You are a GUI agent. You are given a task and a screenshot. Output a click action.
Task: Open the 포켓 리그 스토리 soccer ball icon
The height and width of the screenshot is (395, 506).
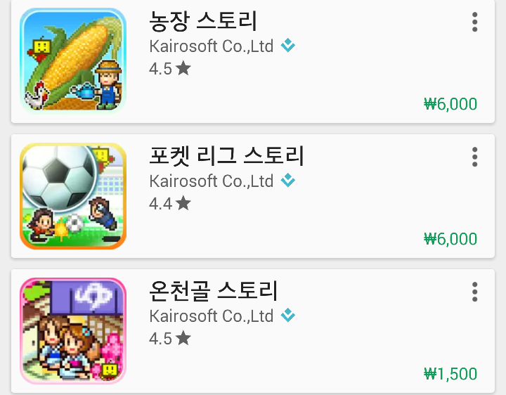click(73, 196)
